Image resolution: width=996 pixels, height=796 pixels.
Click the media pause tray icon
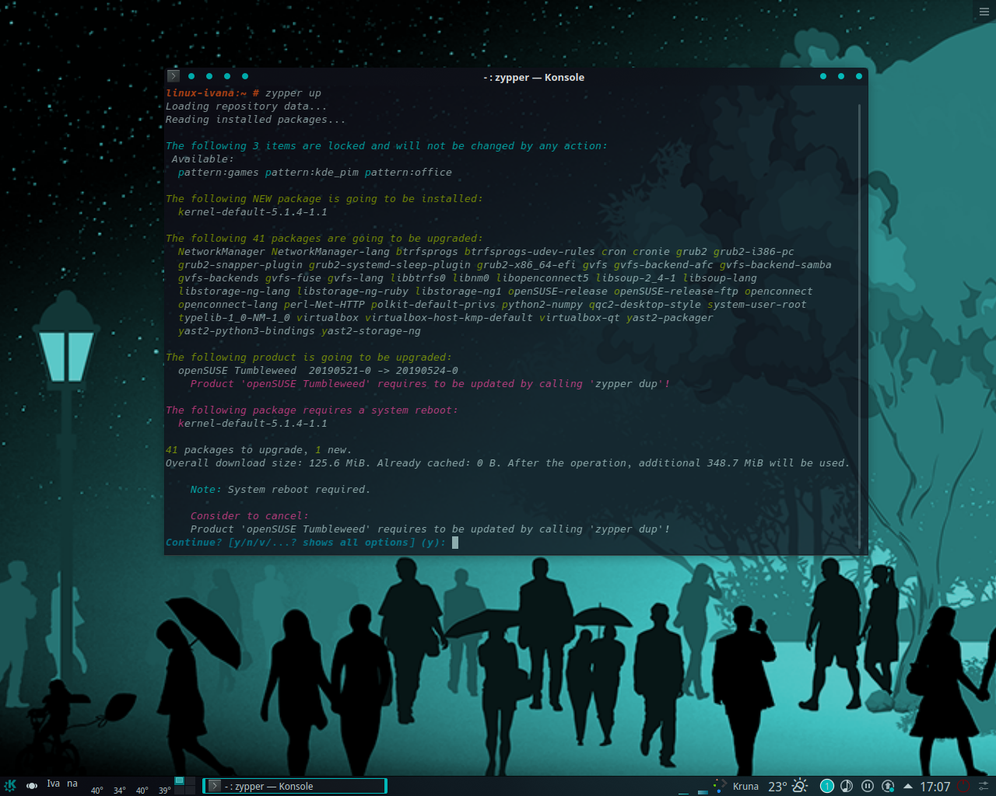[868, 786]
